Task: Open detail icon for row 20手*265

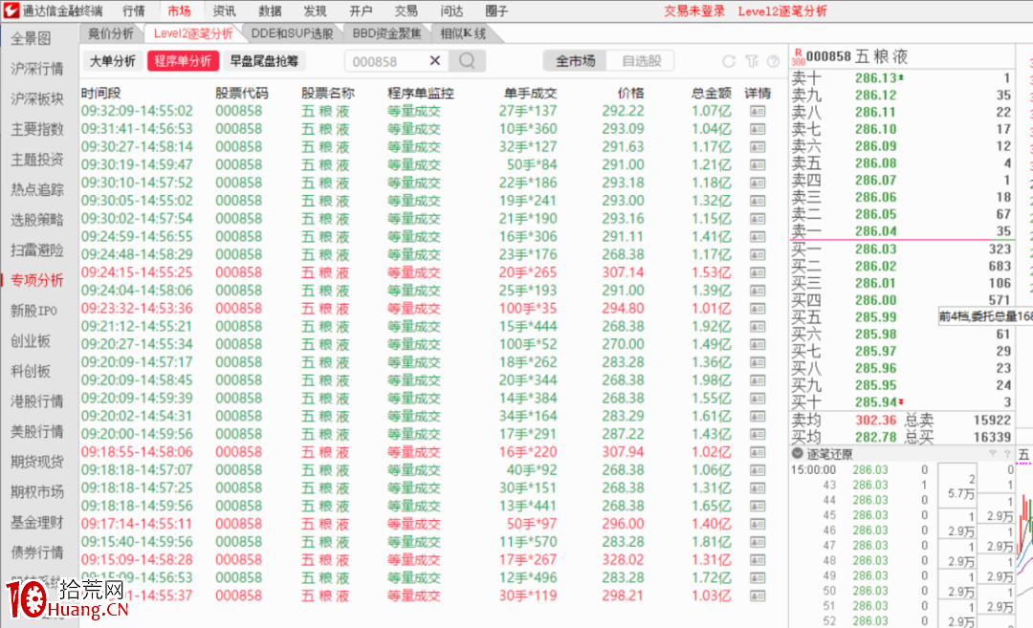Action: pos(758,272)
